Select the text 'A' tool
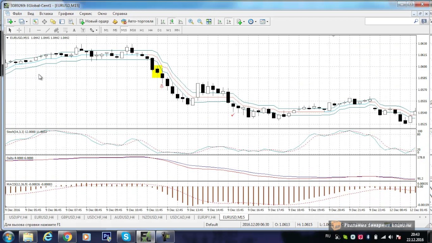 [x=74, y=30]
